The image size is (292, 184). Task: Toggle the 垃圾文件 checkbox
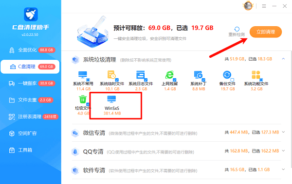tap(88, 104)
